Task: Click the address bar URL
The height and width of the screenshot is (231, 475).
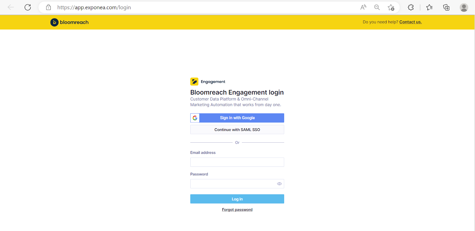Action: (94, 7)
